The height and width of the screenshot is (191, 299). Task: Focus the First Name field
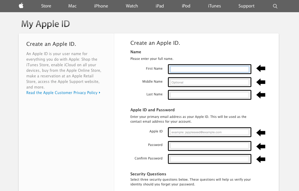coord(210,69)
